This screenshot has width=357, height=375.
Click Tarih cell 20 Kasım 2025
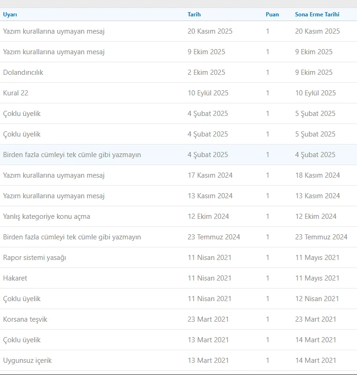click(210, 31)
